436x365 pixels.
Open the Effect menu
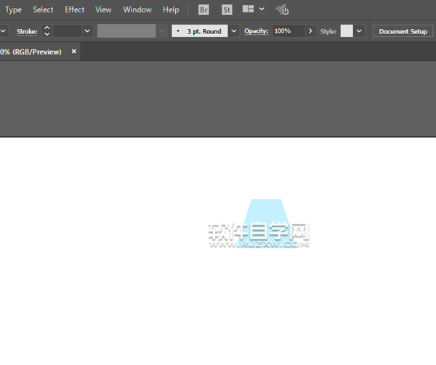pyautogui.click(x=74, y=10)
